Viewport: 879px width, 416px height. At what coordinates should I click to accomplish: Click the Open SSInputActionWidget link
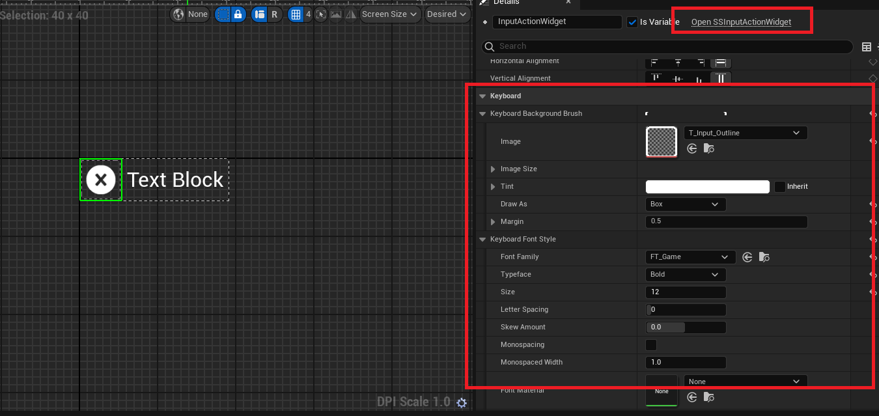click(x=742, y=21)
